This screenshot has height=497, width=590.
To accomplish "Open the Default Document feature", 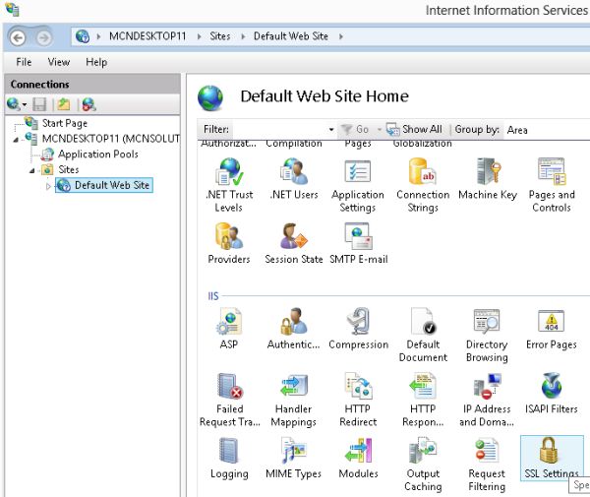I will click(423, 335).
